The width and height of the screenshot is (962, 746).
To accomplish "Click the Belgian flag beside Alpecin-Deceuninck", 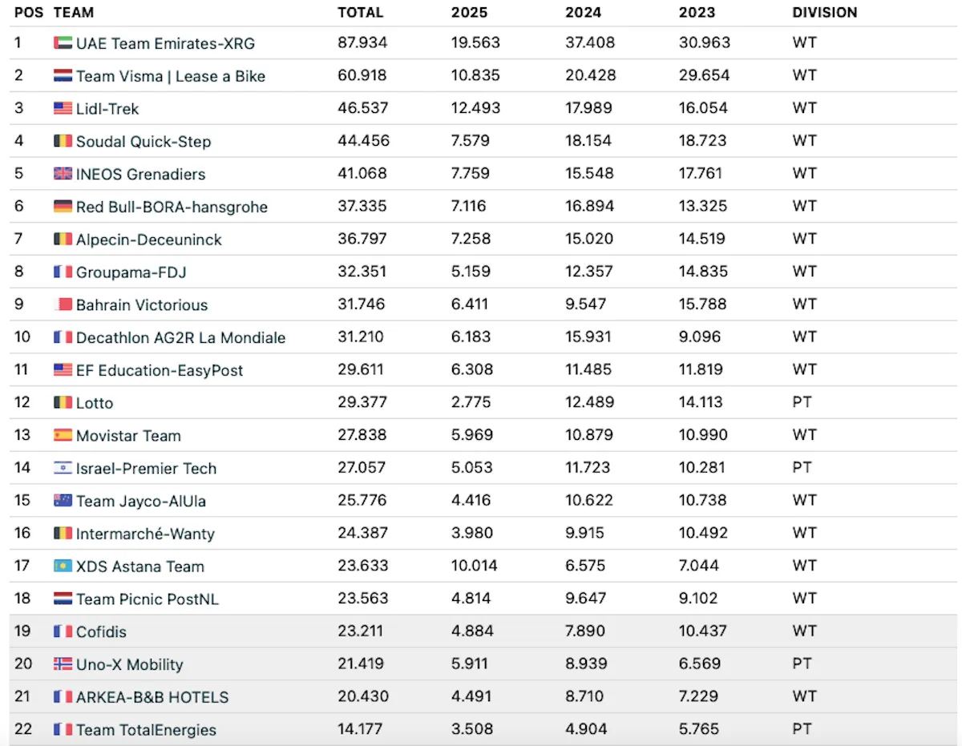I will (63, 239).
